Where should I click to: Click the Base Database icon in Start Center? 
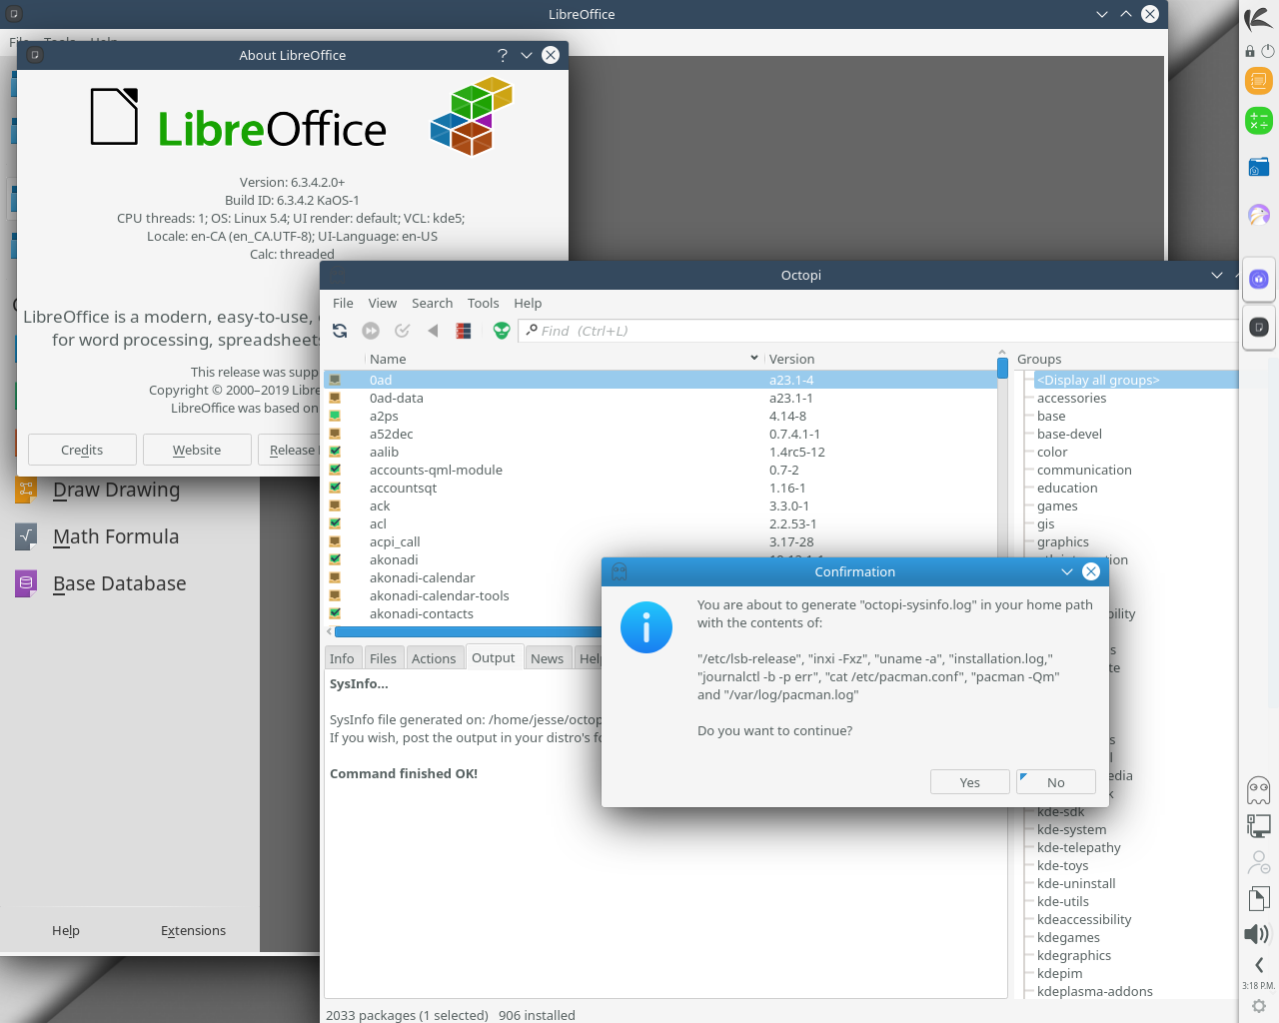point(26,583)
